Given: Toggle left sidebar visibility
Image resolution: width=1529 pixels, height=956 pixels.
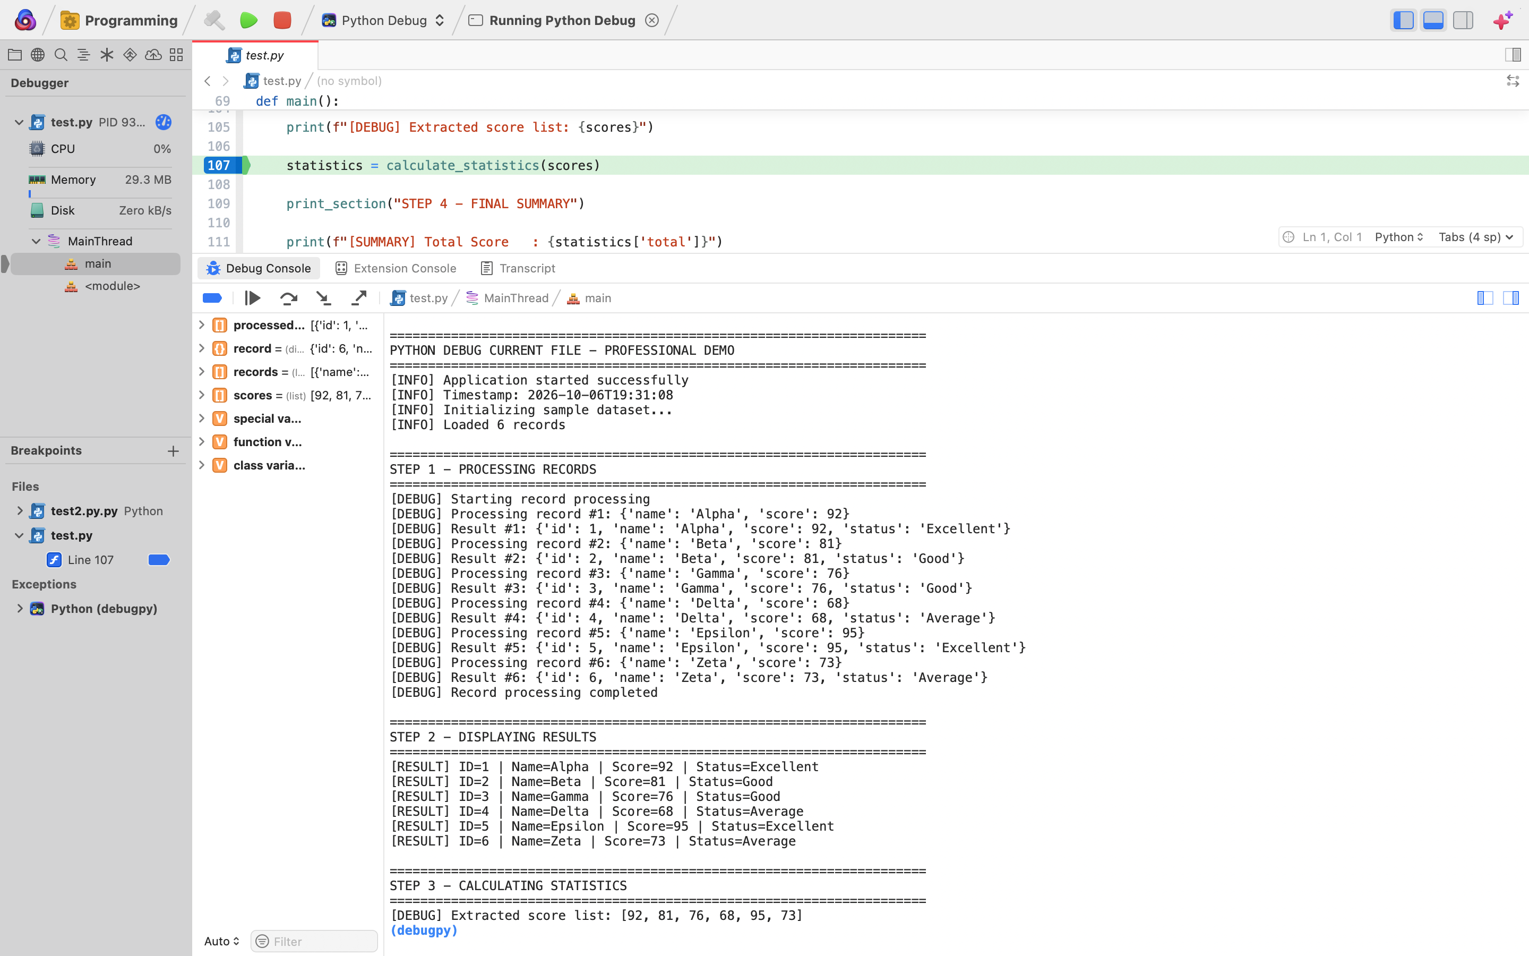Looking at the screenshot, I should click(1403, 20).
